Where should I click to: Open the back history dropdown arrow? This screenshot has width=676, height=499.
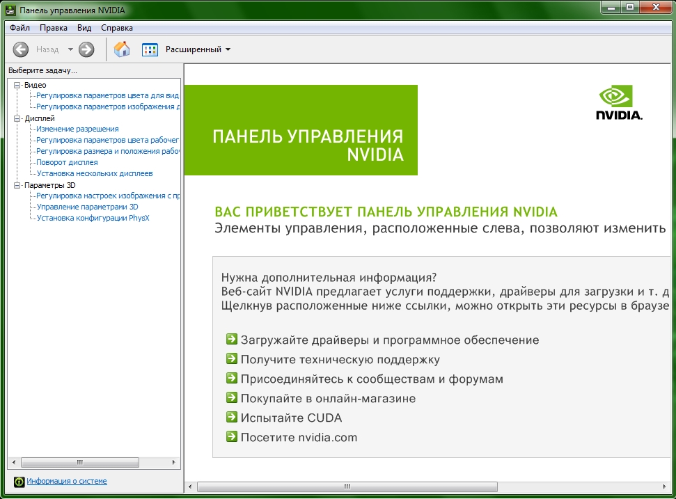70,49
